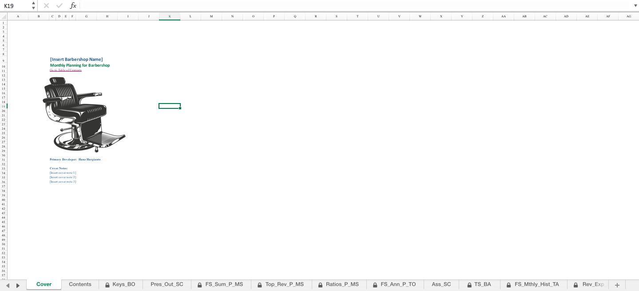
Task: Select column Q header
Action: (295, 16)
